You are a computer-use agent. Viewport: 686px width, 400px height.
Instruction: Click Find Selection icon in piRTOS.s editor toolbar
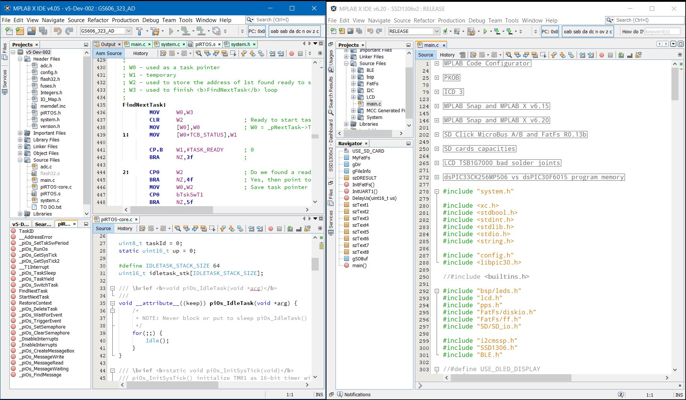click(x=199, y=54)
